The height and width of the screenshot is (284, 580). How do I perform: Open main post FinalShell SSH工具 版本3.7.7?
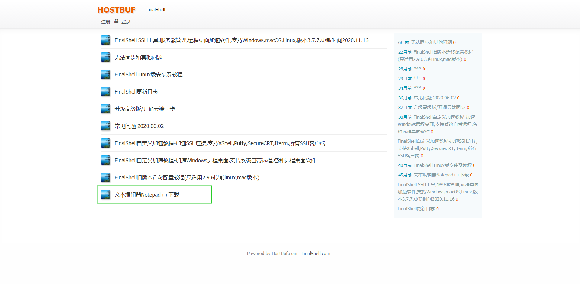click(x=241, y=40)
